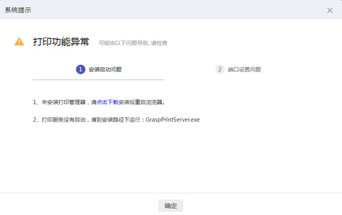The image size is (342, 215).
Task: Confirm with the 确定 button
Action: (x=170, y=206)
